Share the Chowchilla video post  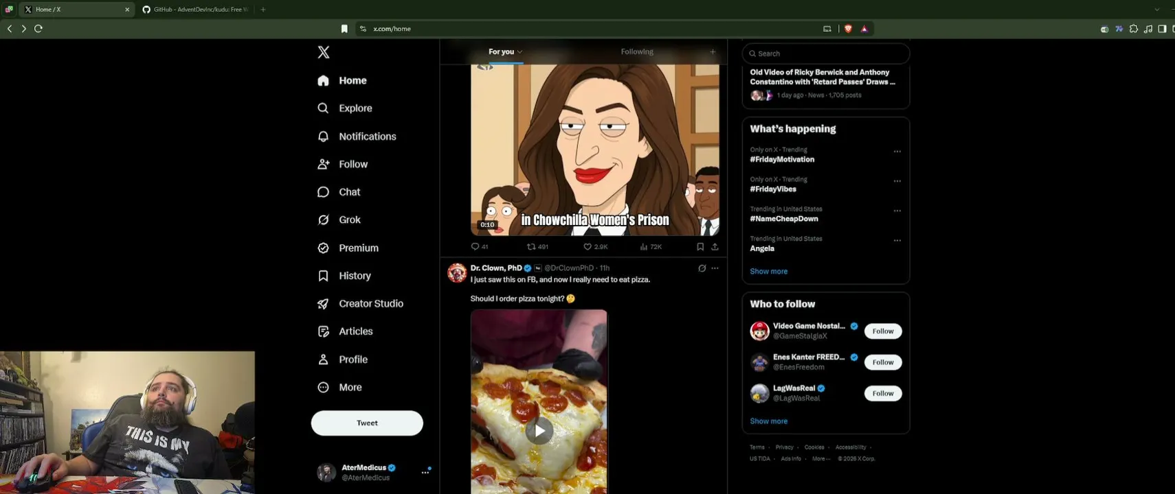715,246
